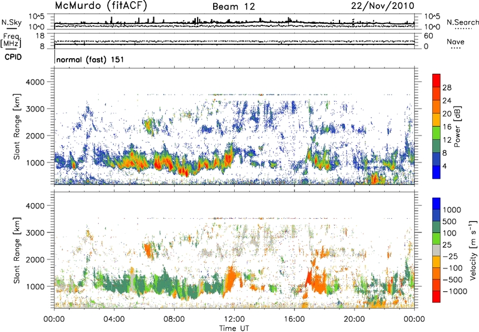Click the 04:00 time axis label
This screenshot has height=332, width=479.
tap(114, 319)
